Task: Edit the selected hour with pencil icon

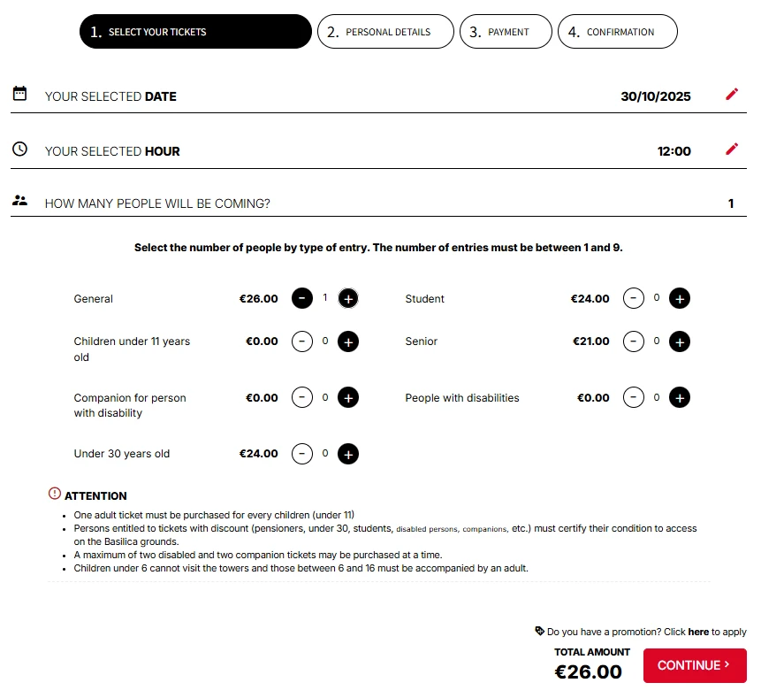Action: 731,150
